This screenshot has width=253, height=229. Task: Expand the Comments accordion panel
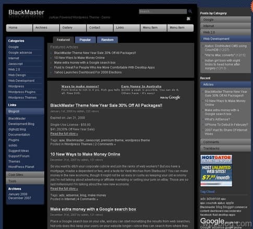click(225, 142)
